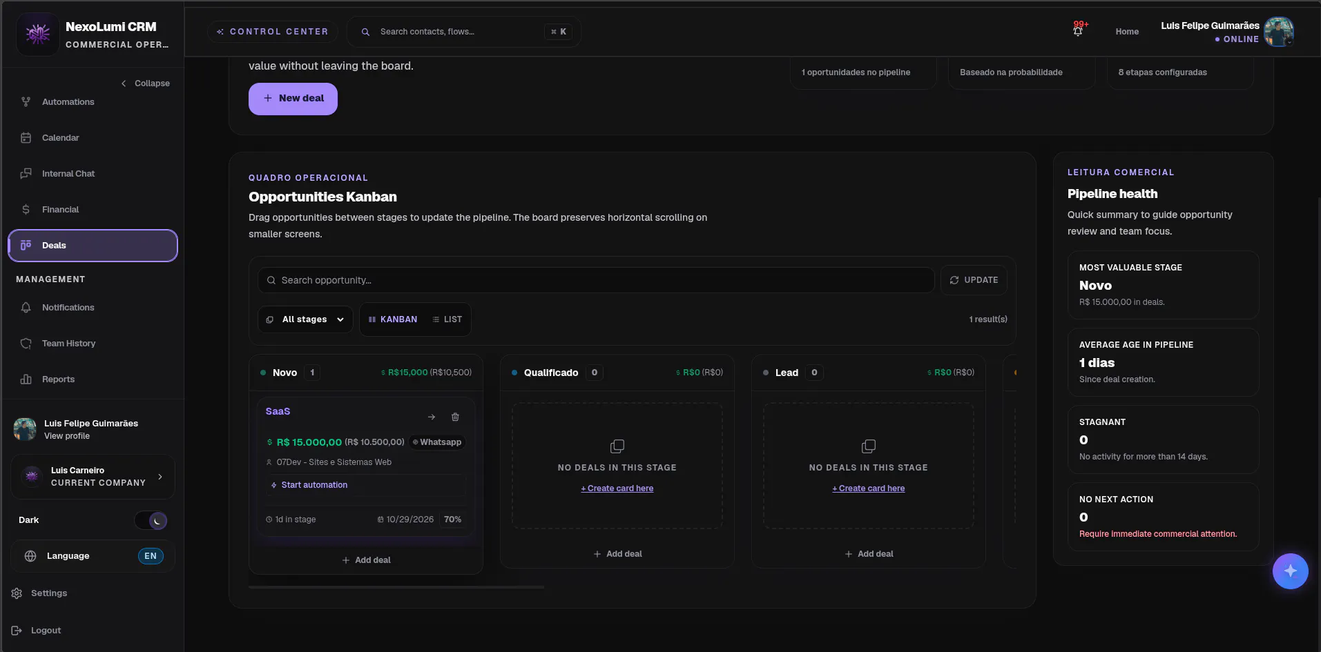1321x652 pixels.
Task: Open the Automations menu item
Action: coord(93,102)
